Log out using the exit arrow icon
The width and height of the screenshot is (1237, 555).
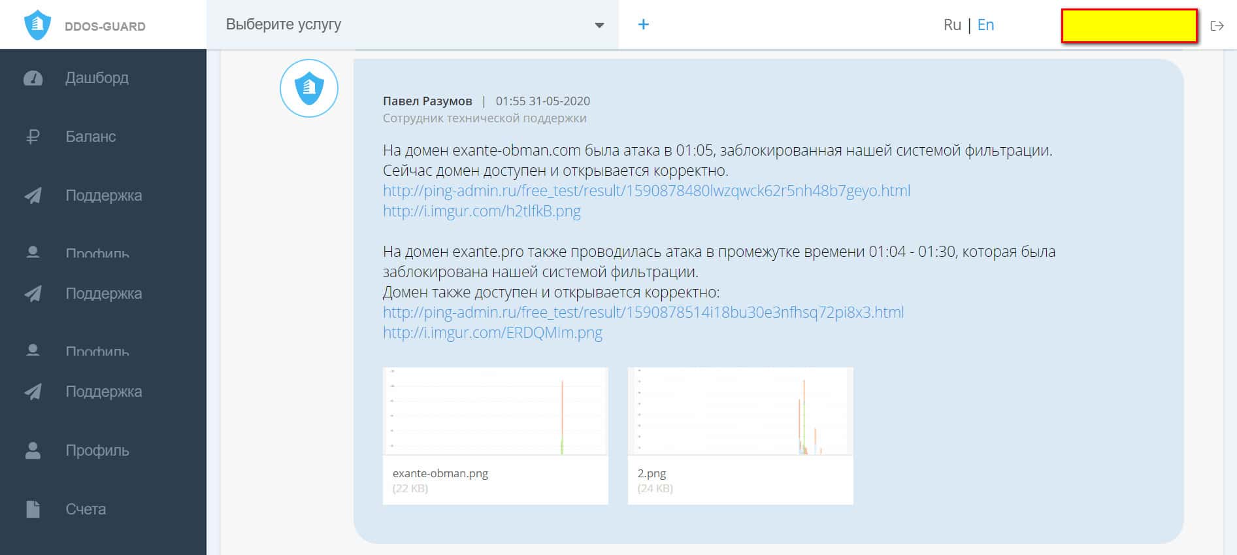[1217, 25]
